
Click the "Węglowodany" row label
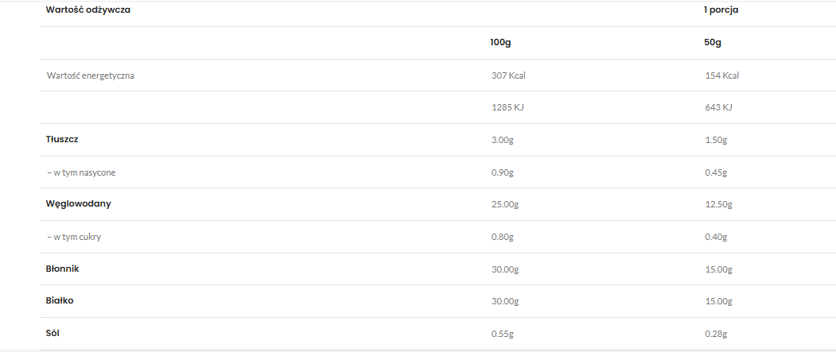point(78,203)
